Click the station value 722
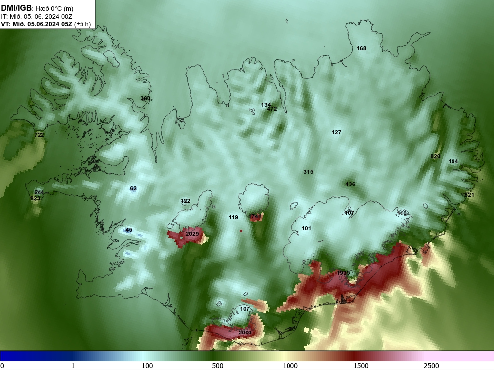Image resolution: width=494 pixels, height=370 pixels. tap(39, 135)
